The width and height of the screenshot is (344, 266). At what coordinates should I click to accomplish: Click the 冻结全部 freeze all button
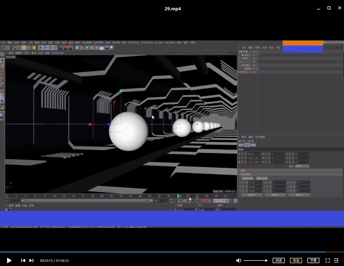[x=247, y=178]
